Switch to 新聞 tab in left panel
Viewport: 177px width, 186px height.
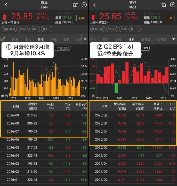15,39
